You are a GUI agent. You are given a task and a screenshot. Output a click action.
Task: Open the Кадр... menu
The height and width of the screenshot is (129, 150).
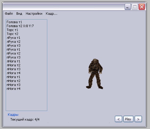[51, 14]
